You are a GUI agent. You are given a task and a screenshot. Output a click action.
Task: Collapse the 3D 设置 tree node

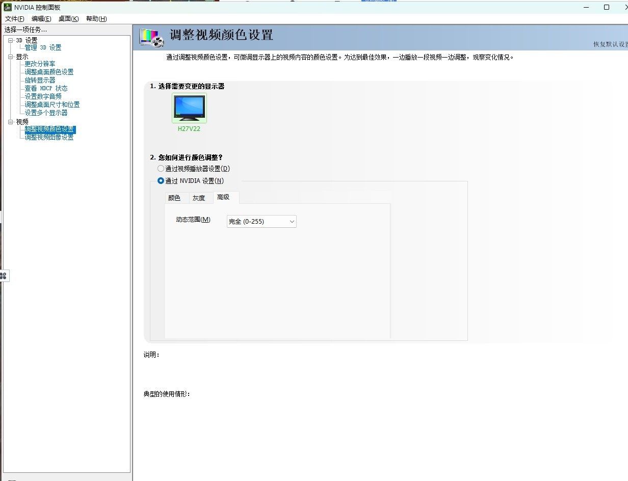coord(11,40)
